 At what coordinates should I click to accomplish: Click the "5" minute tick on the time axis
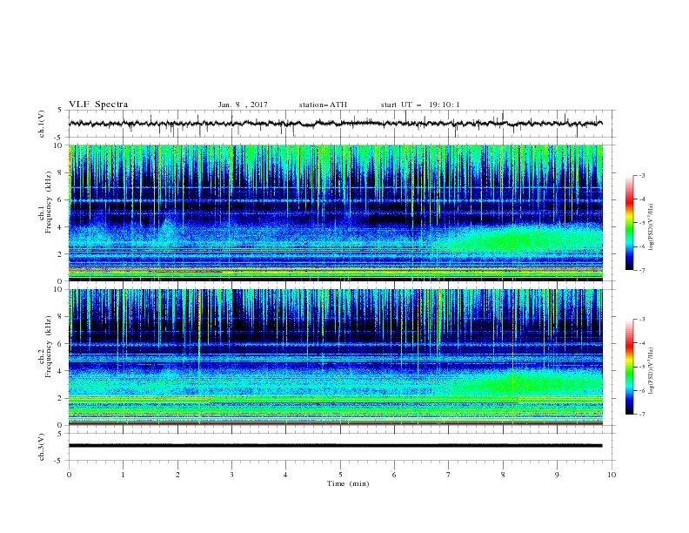point(340,475)
